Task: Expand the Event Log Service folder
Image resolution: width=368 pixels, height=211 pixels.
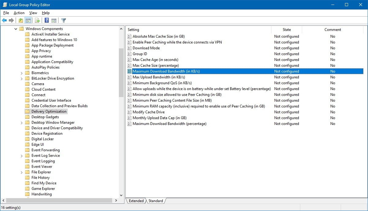Action: (22, 156)
